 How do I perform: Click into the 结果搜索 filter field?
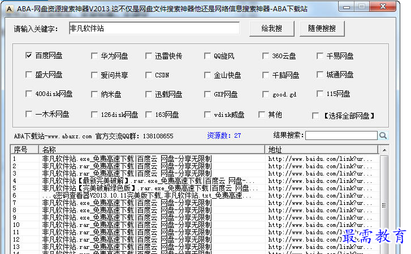(341, 135)
